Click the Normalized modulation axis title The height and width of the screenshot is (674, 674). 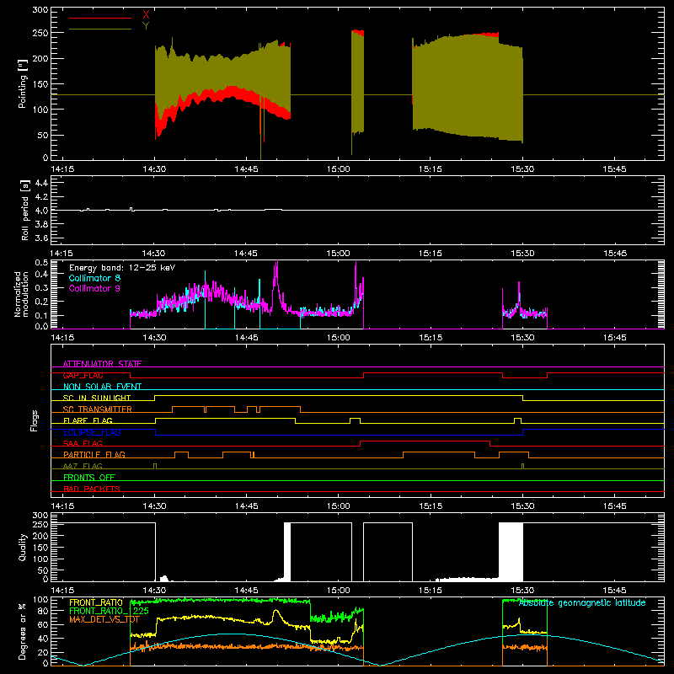(x=21, y=294)
